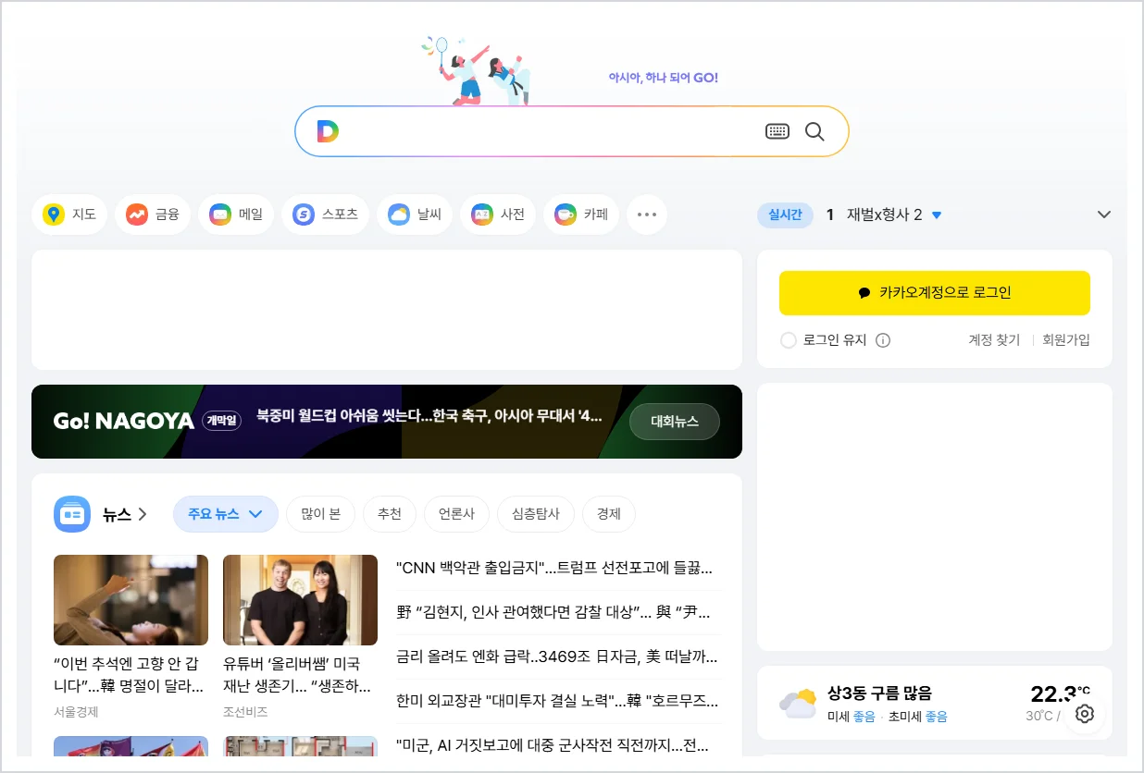The height and width of the screenshot is (773, 1144).
Task: Select 언론사 news tab
Action: click(x=456, y=514)
